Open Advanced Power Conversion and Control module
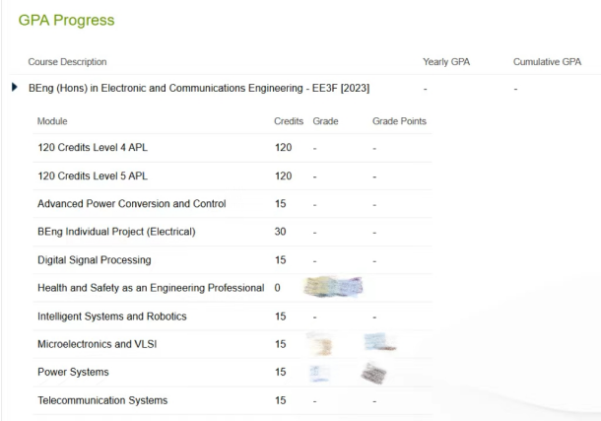Viewport: 601px width, 421px height. point(131,204)
